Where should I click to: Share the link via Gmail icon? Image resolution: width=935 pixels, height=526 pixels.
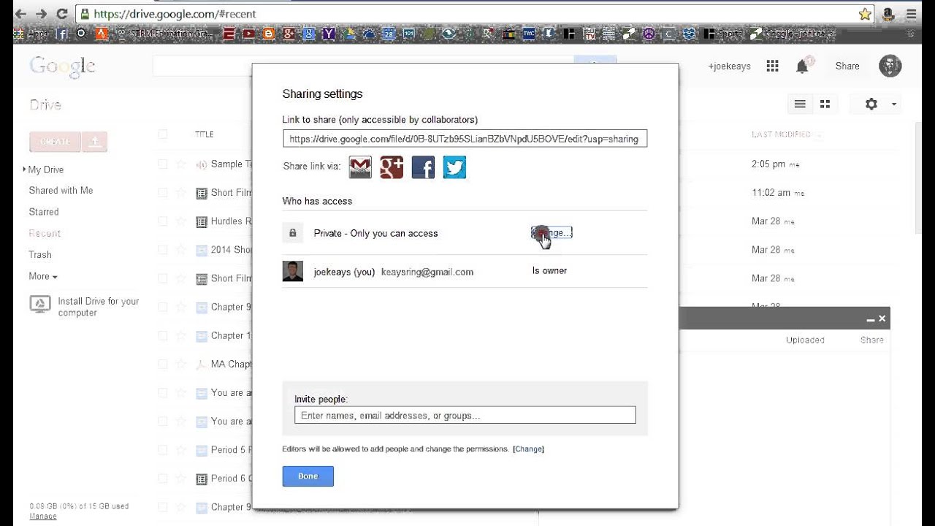(360, 167)
